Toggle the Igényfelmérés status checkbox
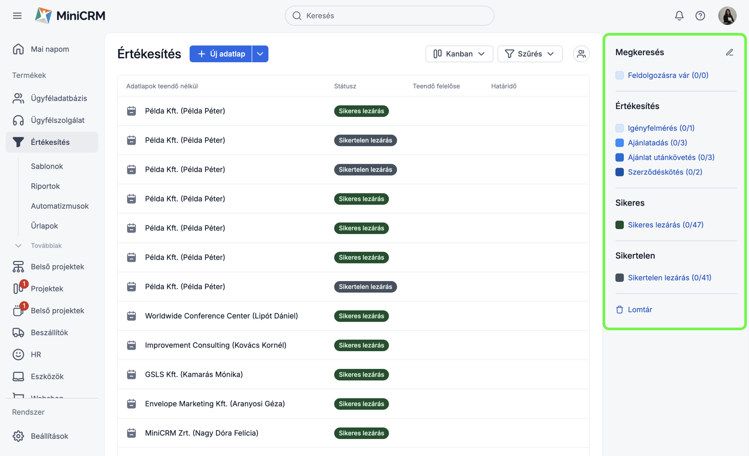Viewport: 749px width, 456px height. [619, 128]
